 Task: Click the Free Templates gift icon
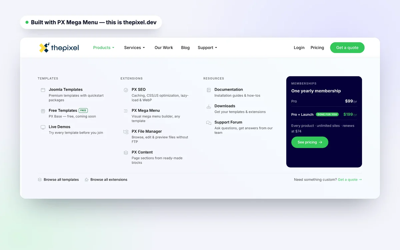(43, 111)
